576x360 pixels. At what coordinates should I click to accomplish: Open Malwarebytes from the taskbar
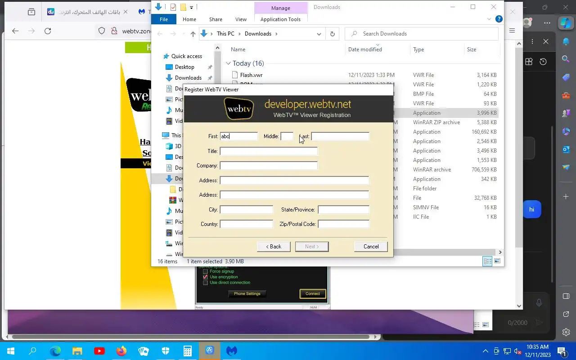click(x=232, y=351)
